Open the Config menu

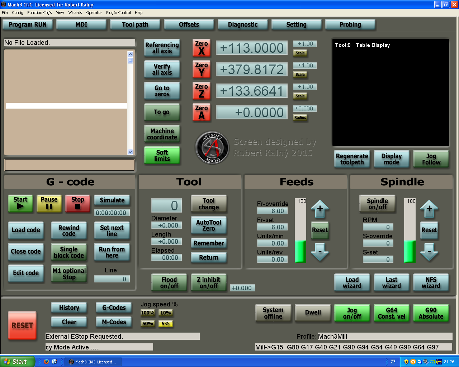click(18, 13)
